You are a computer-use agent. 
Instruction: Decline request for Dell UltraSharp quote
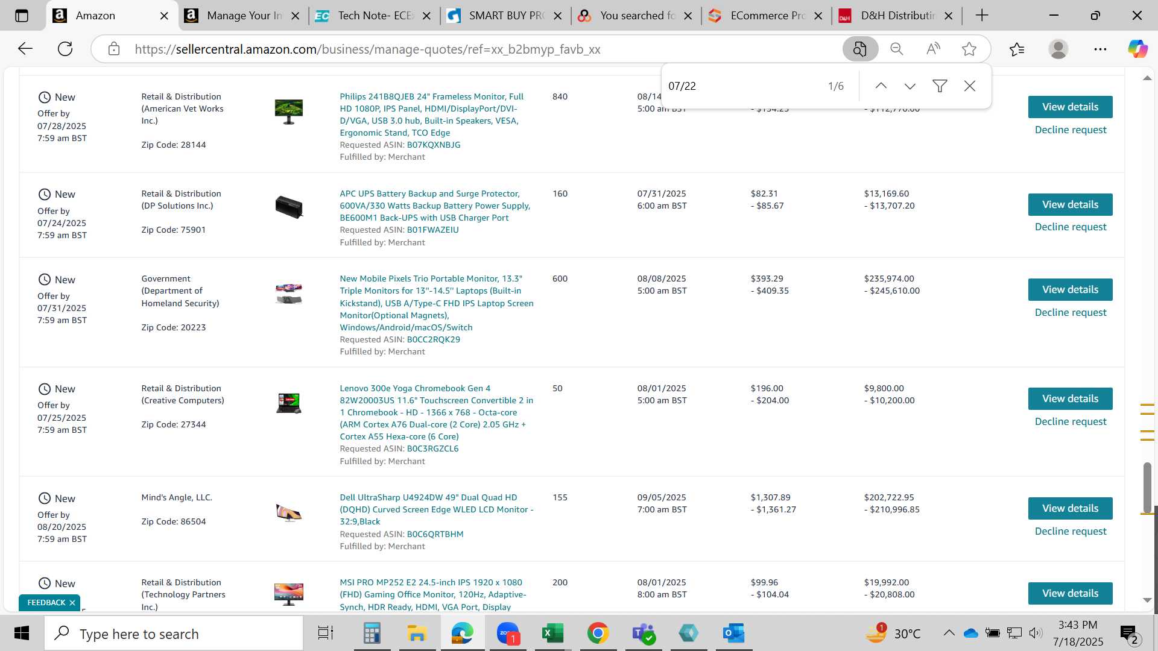[x=1070, y=531]
